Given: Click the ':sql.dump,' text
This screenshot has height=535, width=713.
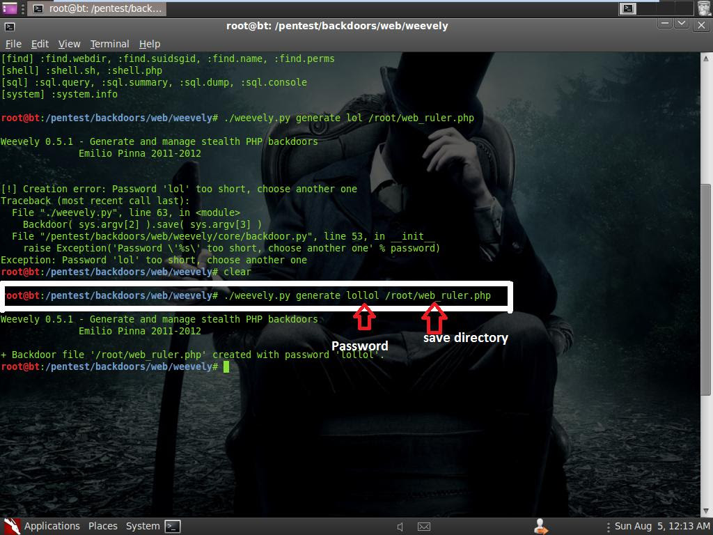Looking at the screenshot, I should click(x=207, y=82).
